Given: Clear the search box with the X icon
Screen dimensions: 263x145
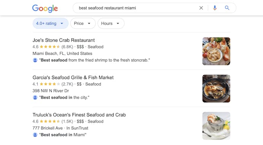Looking at the screenshot, I should (201, 8).
